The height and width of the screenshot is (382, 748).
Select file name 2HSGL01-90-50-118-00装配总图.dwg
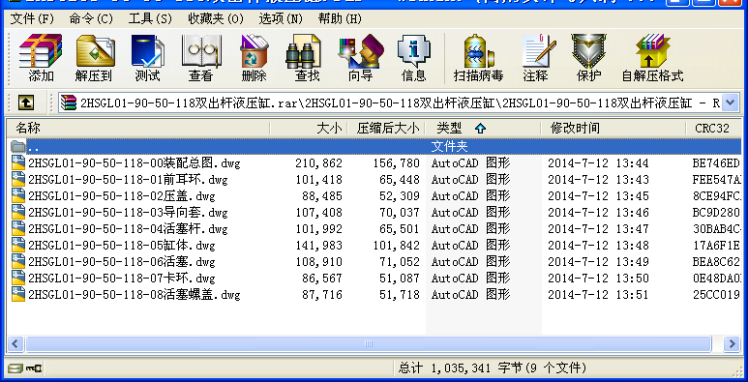(x=135, y=163)
